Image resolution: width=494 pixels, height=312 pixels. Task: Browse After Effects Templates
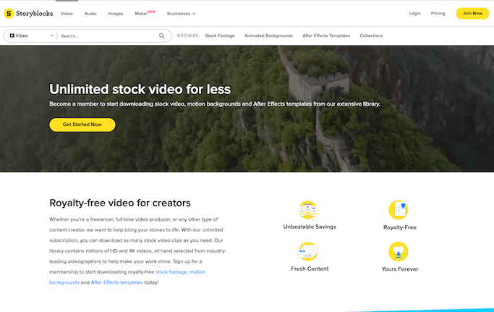326,35
